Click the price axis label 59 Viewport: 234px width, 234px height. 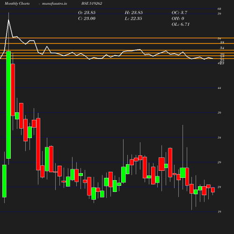(219, 14)
